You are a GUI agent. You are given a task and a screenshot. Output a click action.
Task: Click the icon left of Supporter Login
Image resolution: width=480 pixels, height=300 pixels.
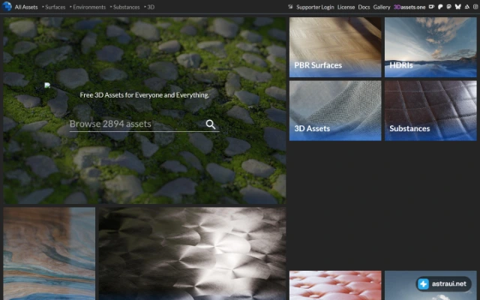(290, 7)
